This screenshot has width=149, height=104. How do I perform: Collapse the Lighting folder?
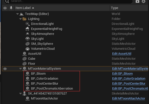(x=21, y=19)
